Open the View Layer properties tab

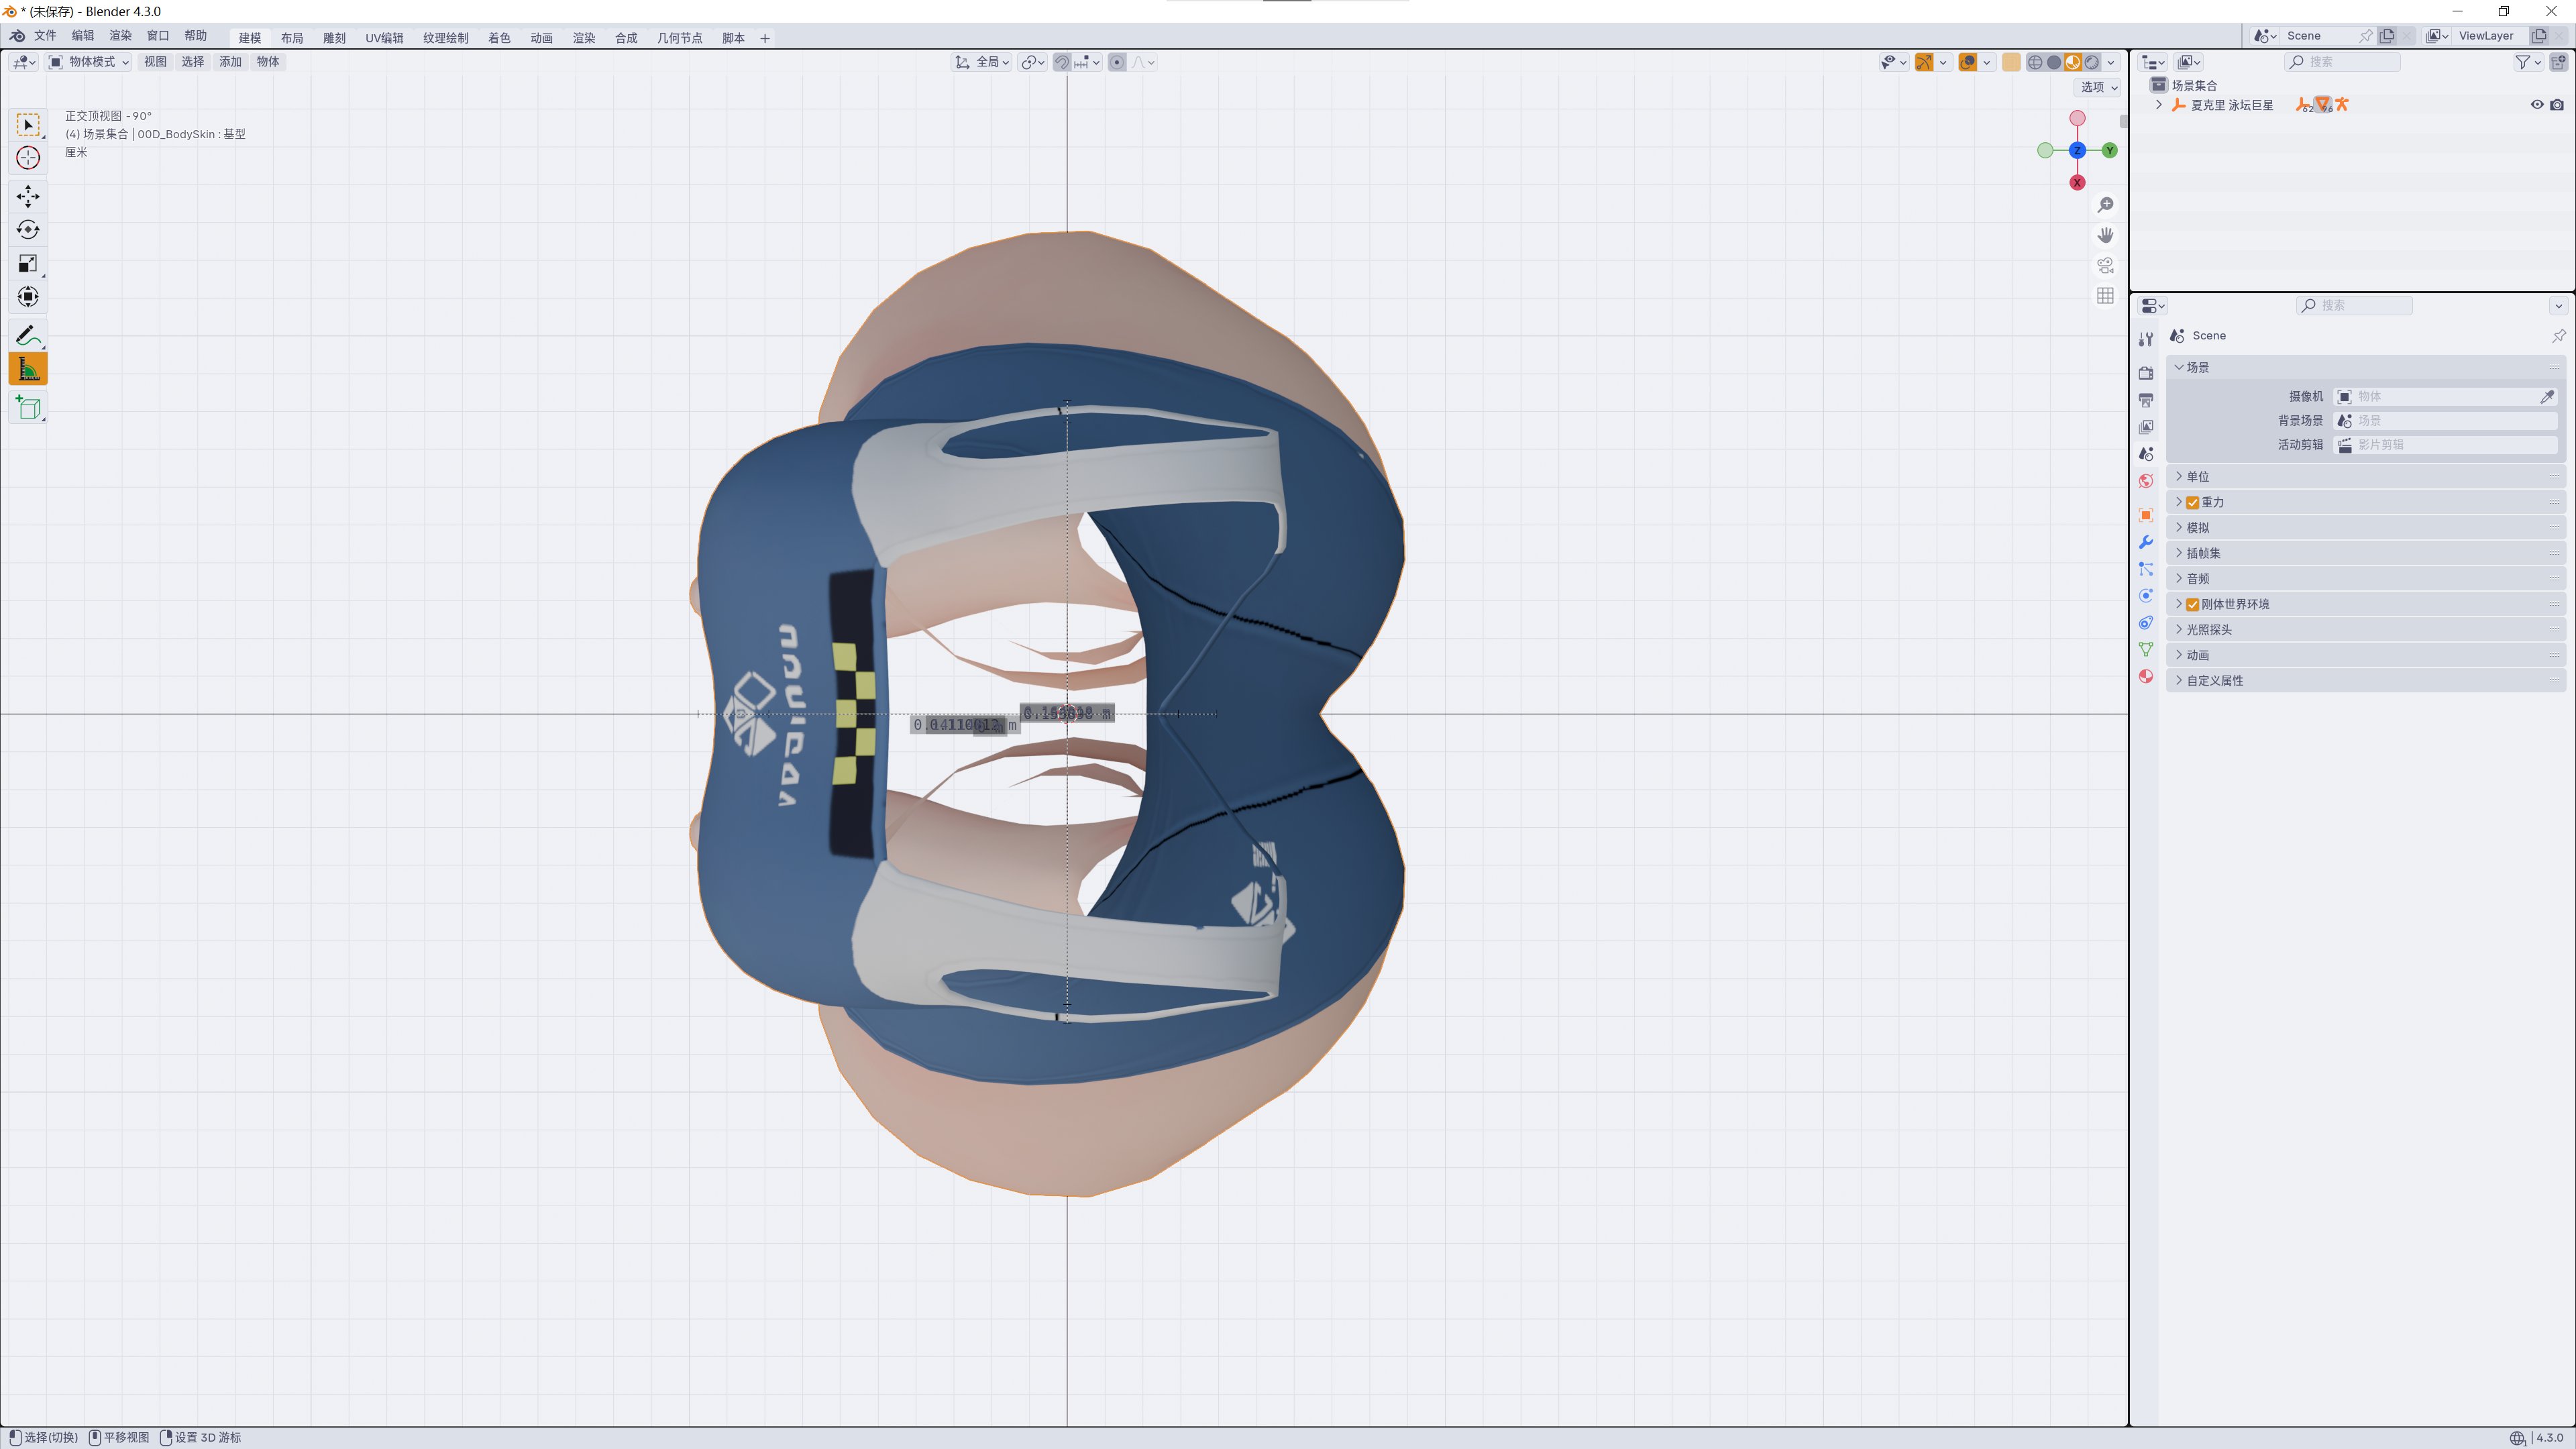[2146, 427]
